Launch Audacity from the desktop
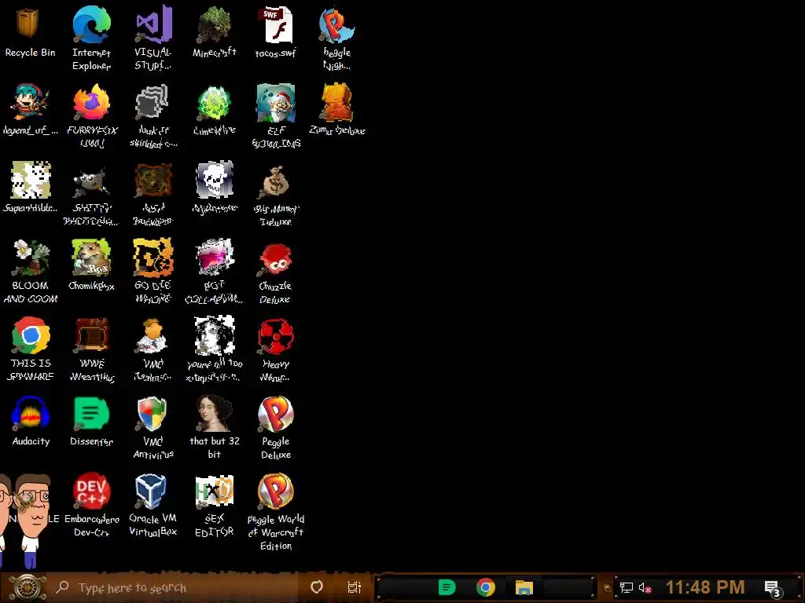This screenshot has height=603, width=805. coord(31,413)
